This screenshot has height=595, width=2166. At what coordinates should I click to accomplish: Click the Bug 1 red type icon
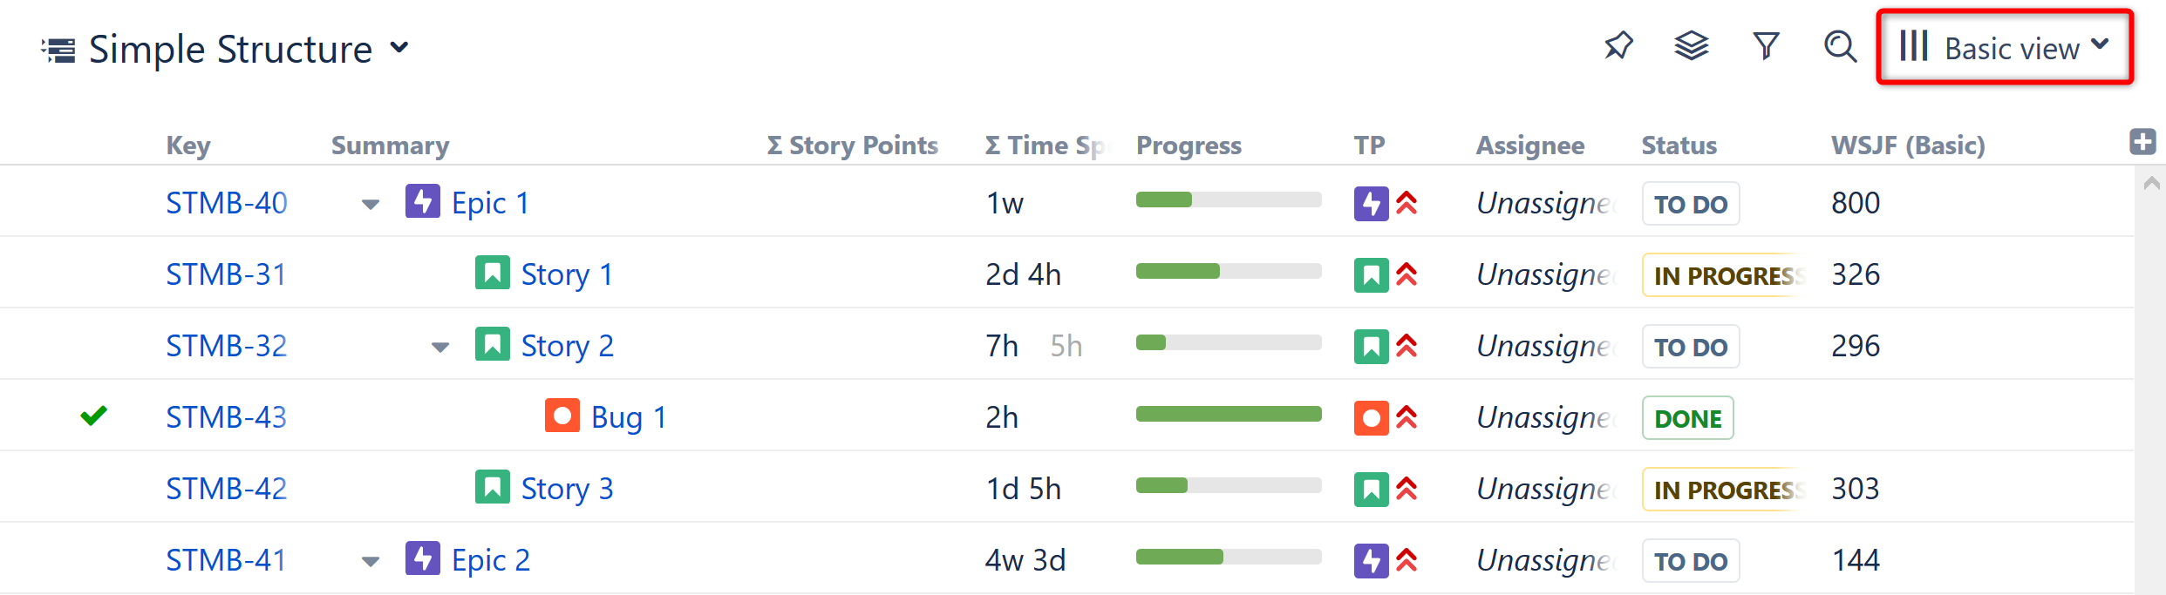coord(562,416)
